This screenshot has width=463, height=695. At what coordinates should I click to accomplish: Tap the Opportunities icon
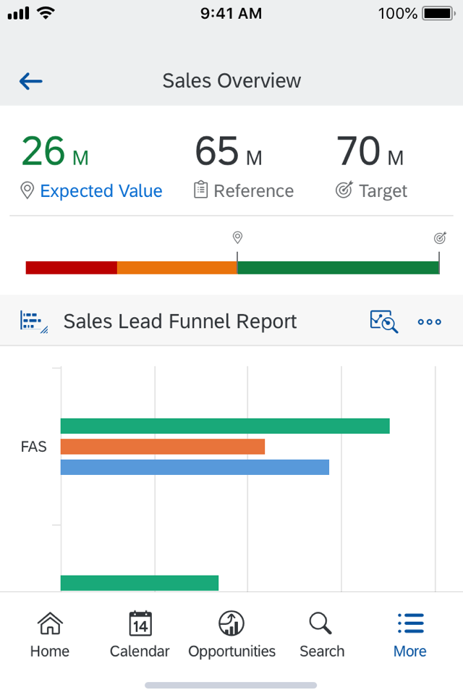tap(231, 623)
